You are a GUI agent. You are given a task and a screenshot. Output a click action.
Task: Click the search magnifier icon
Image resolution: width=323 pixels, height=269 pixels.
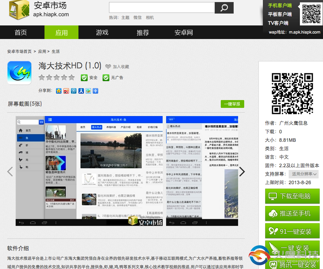(224, 8)
